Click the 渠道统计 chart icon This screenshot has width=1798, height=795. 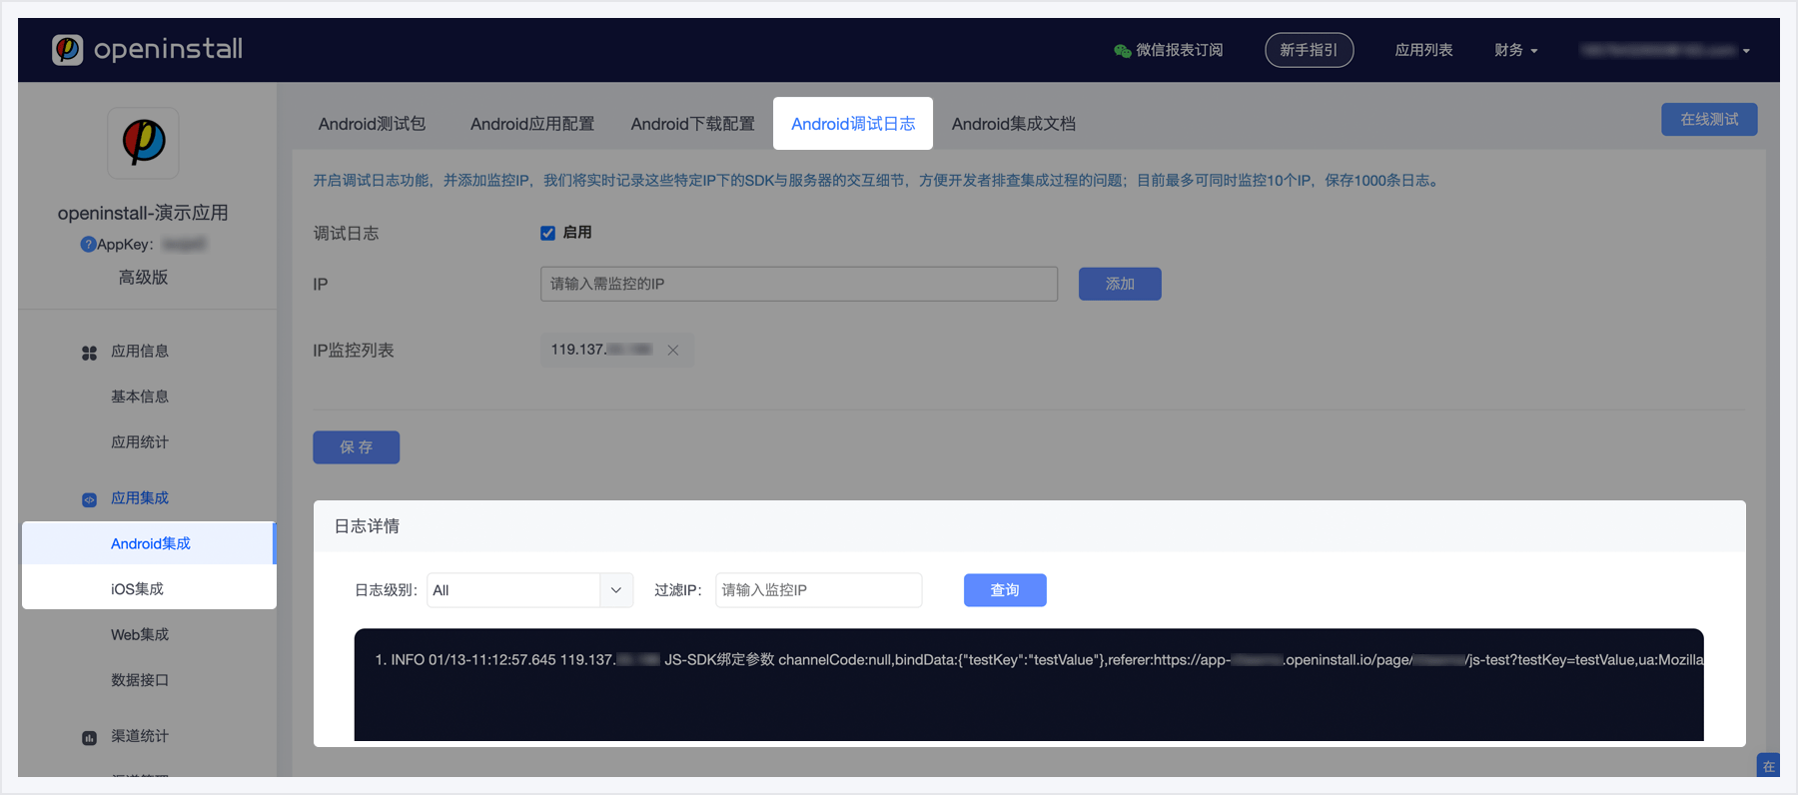89,738
